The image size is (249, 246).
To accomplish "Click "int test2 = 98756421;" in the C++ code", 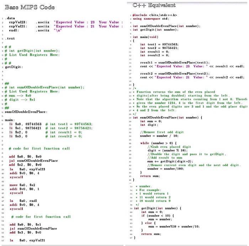I will [x=159, y=48].
